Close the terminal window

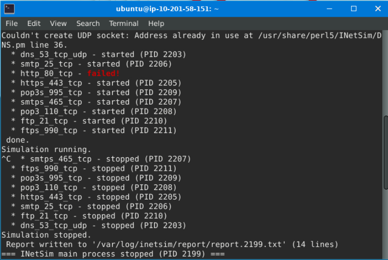(376, 9)
